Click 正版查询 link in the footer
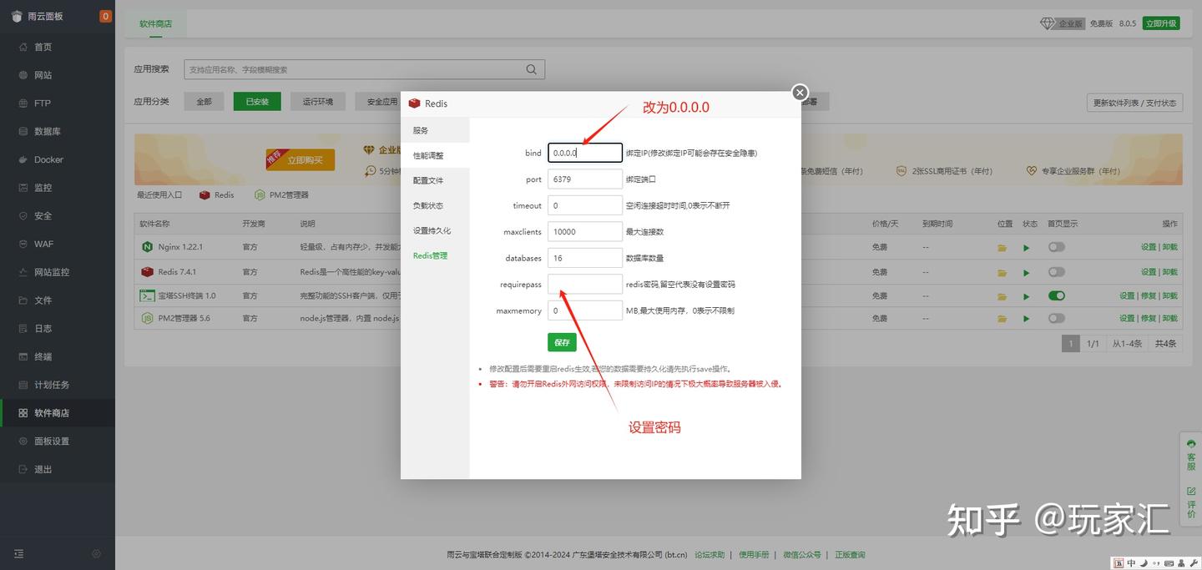Screen dimensions: 1202x570 (x=850, y=555)
